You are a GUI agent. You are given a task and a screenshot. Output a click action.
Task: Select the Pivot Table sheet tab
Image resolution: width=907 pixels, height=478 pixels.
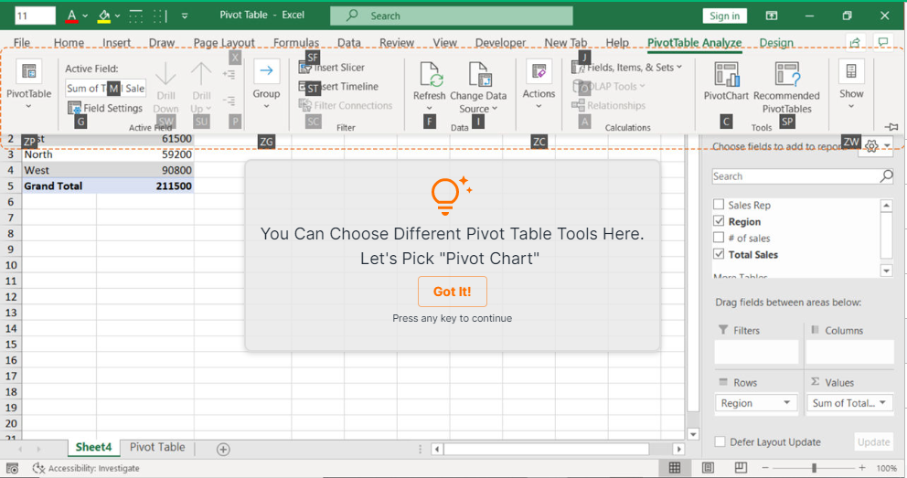click(157, 447)
